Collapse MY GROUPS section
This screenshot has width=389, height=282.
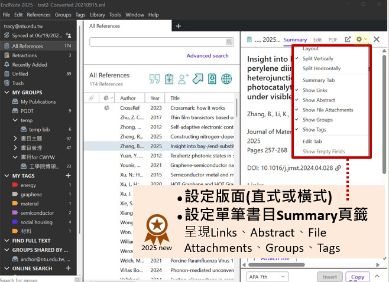tap(7, 93)
